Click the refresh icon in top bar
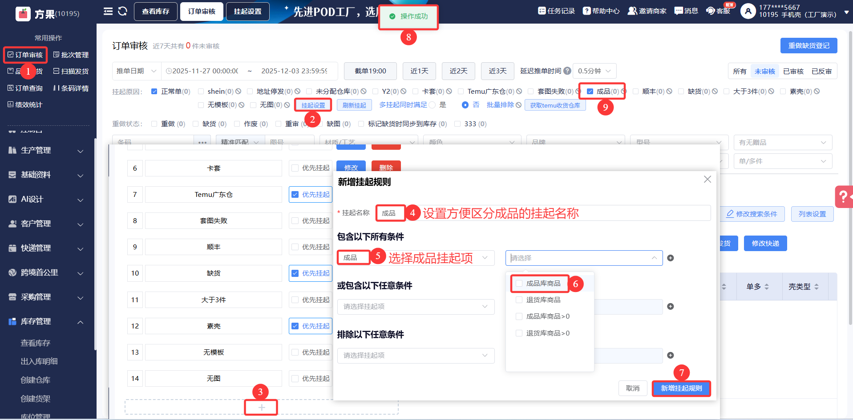Viewport: 853px width, 420px height. 123,11
